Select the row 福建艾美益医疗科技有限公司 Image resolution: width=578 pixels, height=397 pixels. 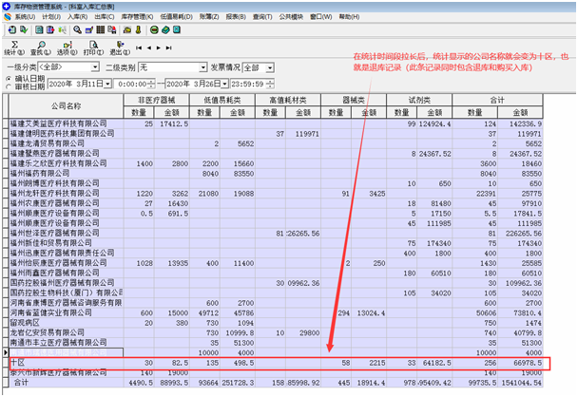click(x=276, y=123)
